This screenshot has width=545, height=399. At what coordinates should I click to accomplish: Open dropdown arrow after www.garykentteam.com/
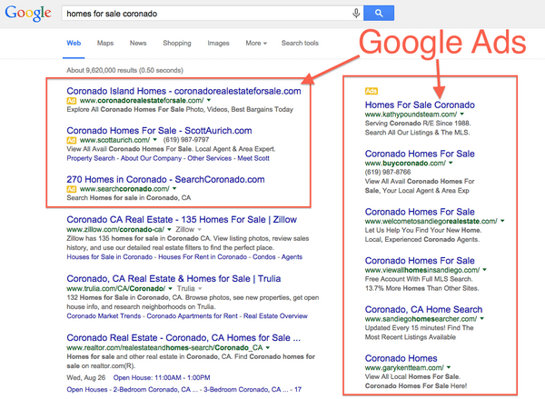pyautogui.click(x=449, y=367)
